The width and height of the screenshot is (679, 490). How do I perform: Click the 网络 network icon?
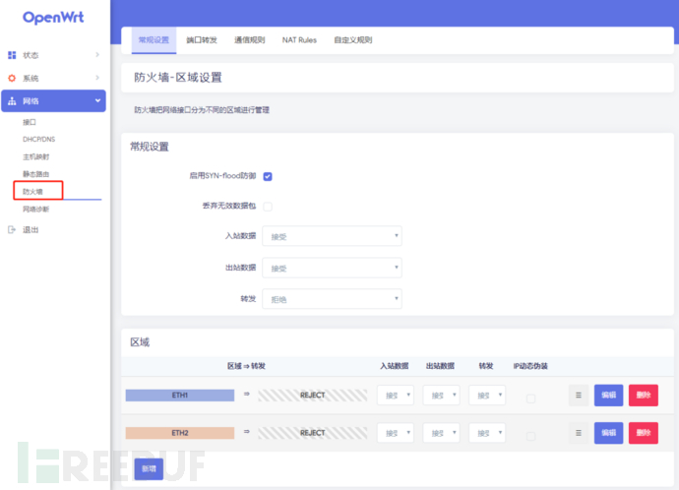pos(12,101)
